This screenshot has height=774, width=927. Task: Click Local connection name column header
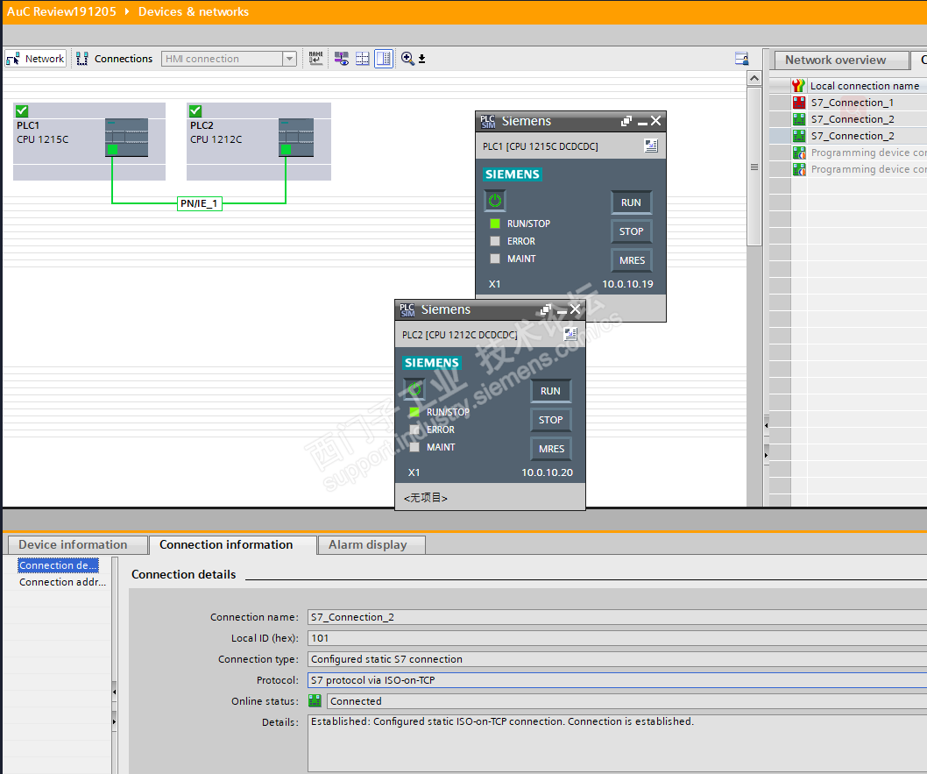pos(864,86)
